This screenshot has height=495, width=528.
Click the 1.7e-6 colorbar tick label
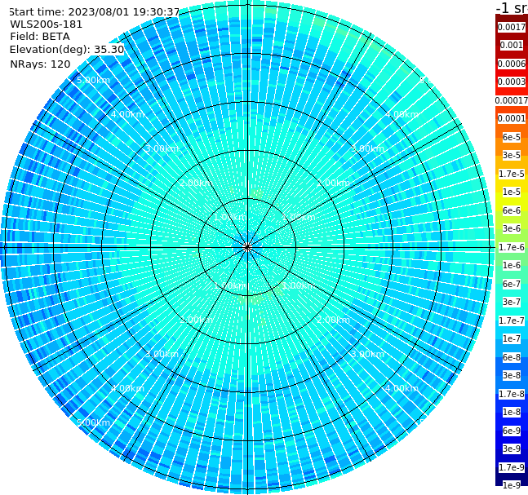[511, 247]
